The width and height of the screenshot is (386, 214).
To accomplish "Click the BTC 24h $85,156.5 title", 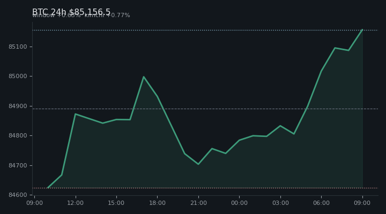I will point(71,12).
